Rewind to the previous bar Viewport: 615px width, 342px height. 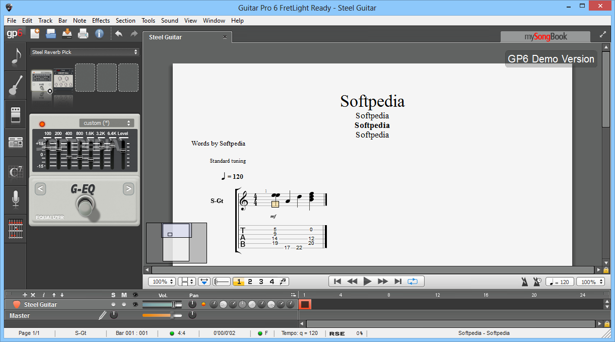point(352,282)
